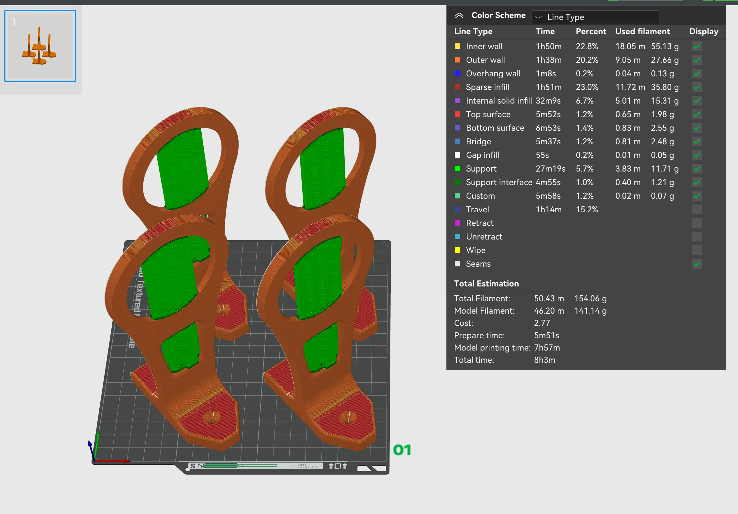Enable Unretract display checkbox
Screen dimensions: 738x514
[x=697, y=237]
